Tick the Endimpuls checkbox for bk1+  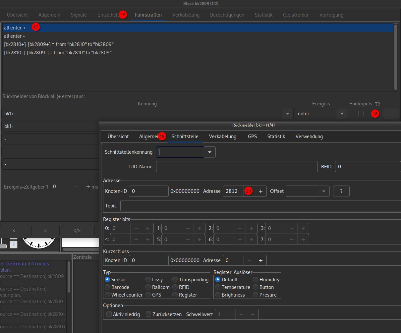point(361,114)
